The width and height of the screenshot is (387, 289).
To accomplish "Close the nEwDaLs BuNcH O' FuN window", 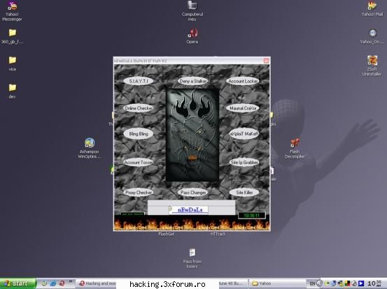I will [x=266, y=61].
